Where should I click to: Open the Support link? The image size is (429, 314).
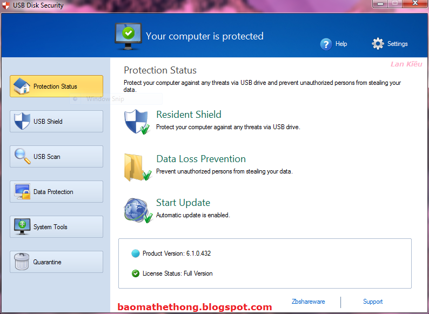click(x=373, y=302)
